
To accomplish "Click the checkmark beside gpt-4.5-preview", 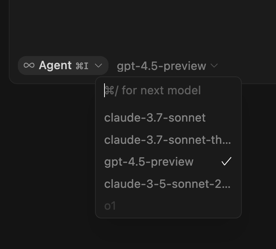I will 226,162.
